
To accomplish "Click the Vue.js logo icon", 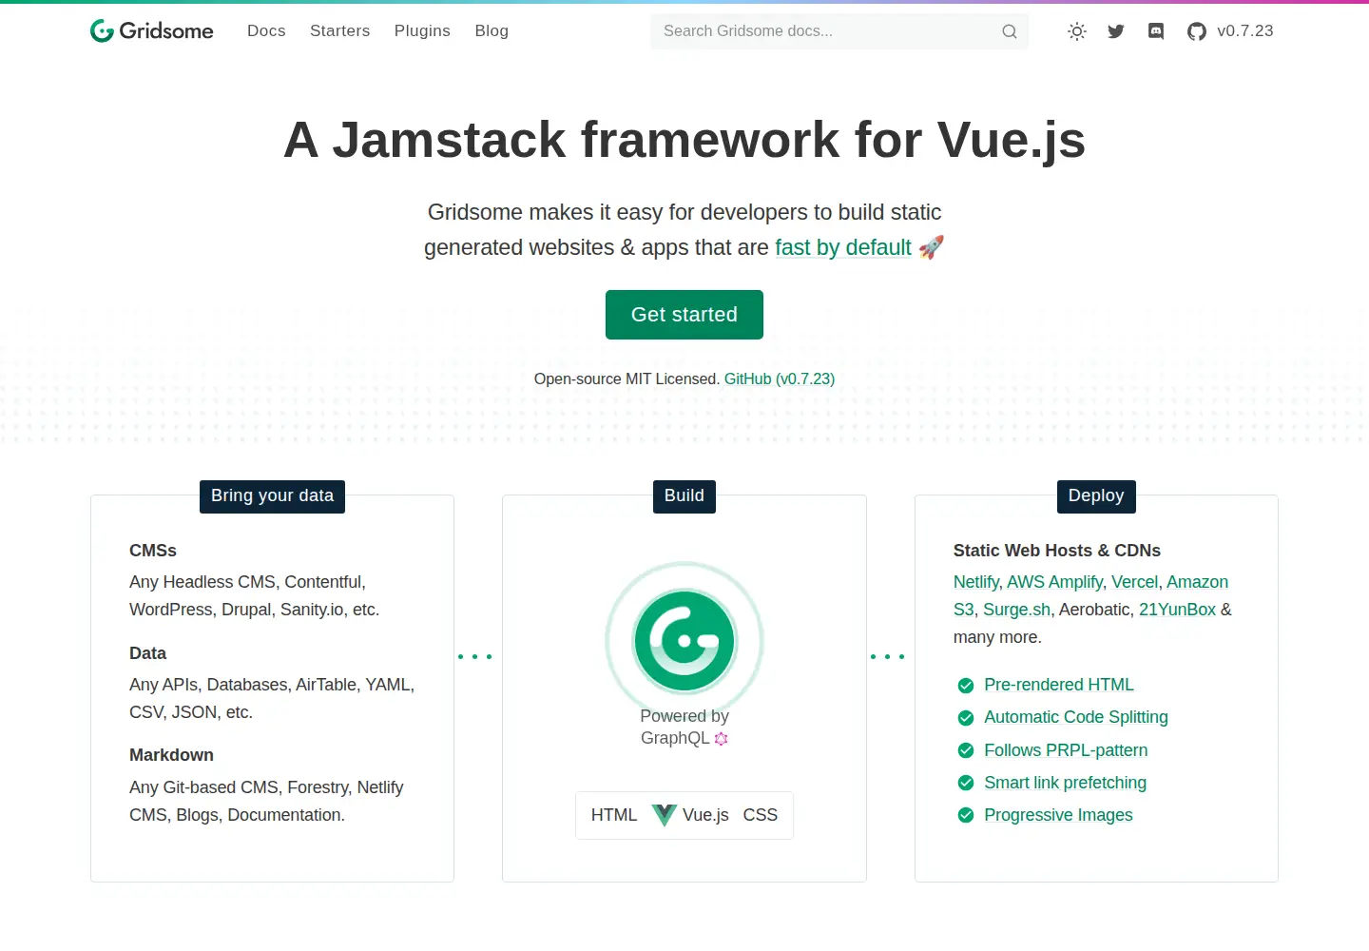I will (x=665, y=815).
